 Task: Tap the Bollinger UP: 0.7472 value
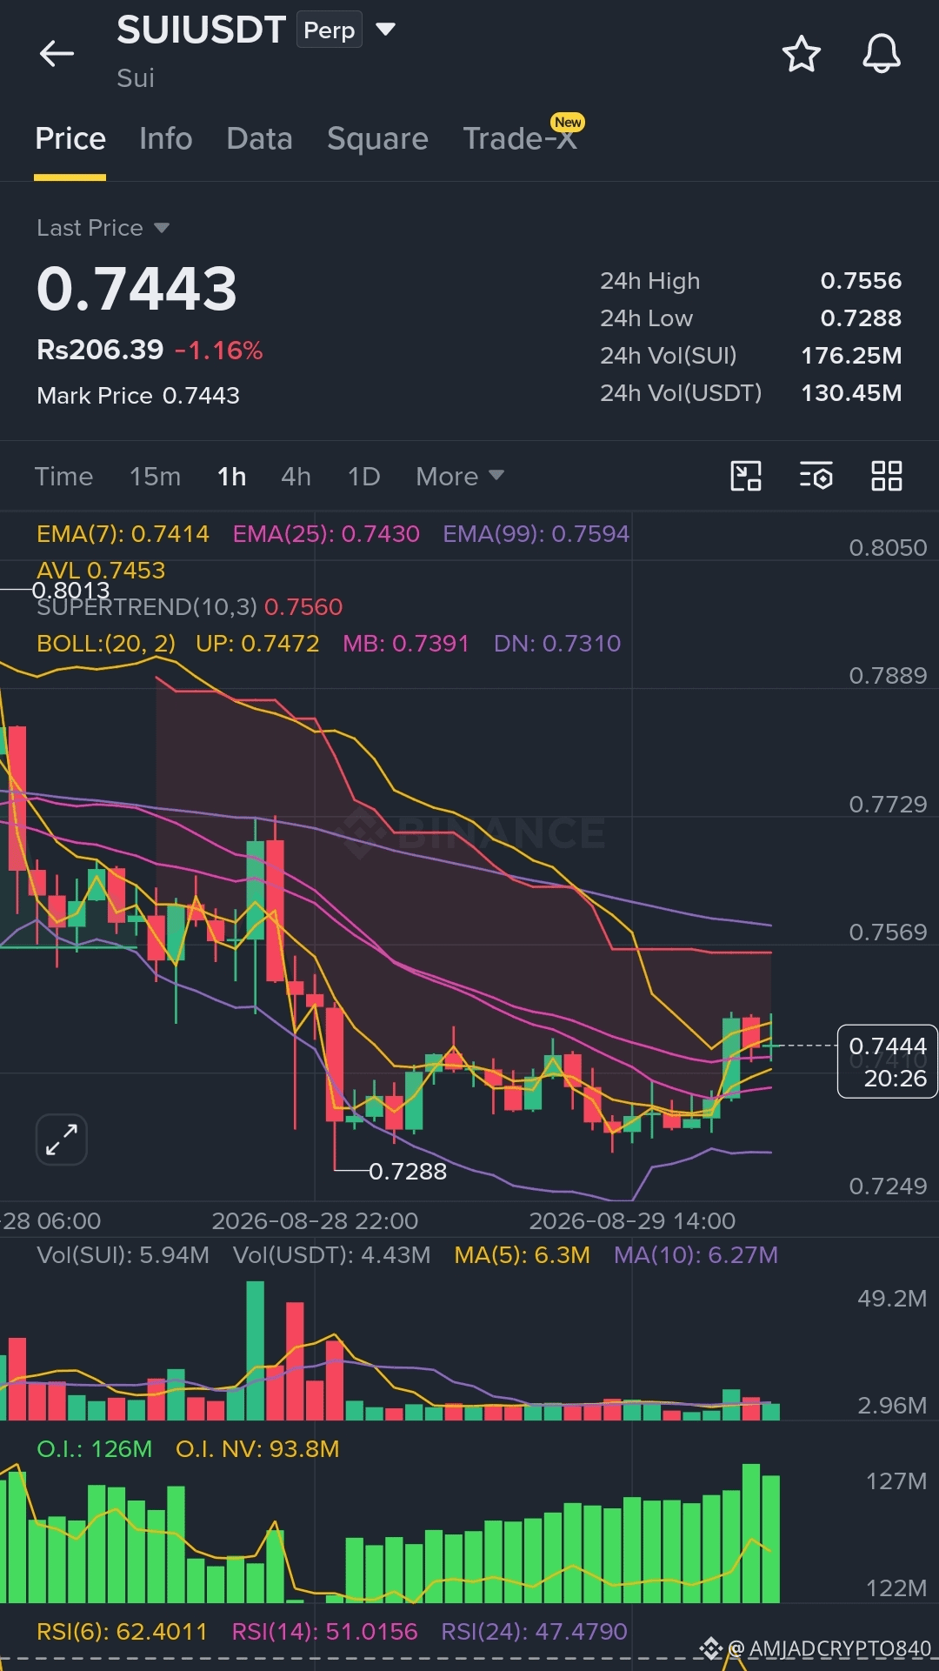[x=257, y=644]
